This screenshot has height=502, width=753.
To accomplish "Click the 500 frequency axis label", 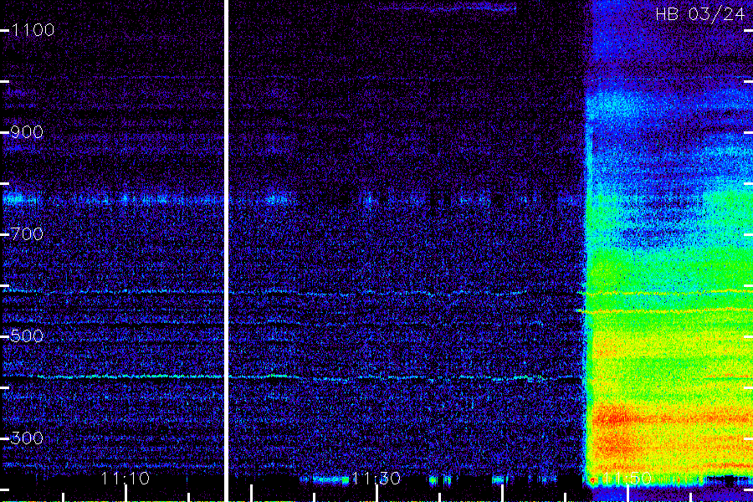I will [27, 336].
